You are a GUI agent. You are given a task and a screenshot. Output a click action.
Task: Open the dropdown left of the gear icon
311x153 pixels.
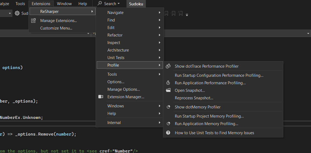click(10, 13)
